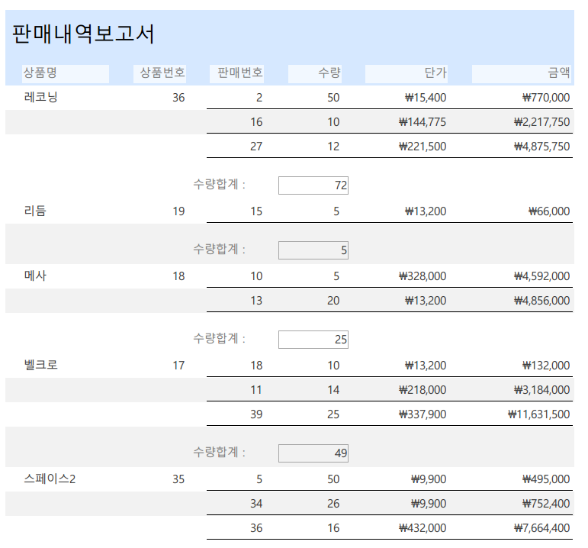Screen dimensions: 588x548
Task: Click the 판매번호 column header
Action: (236, 73)
